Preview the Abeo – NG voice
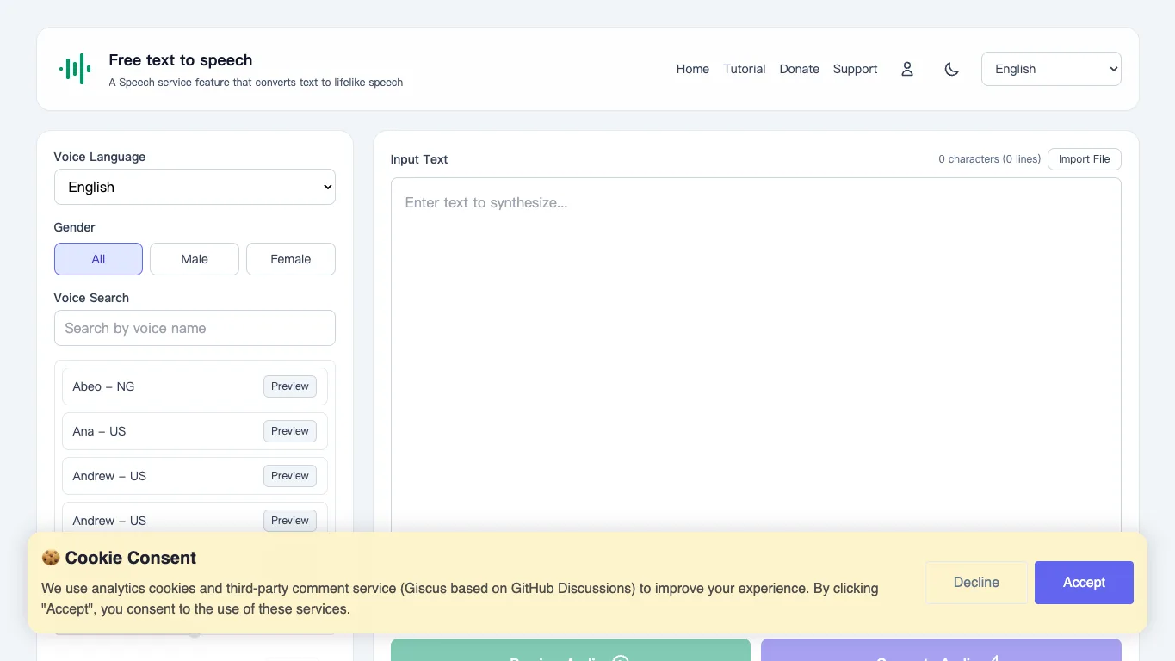The width and height of the screenshot is (1175, 661). click(290, 386)
